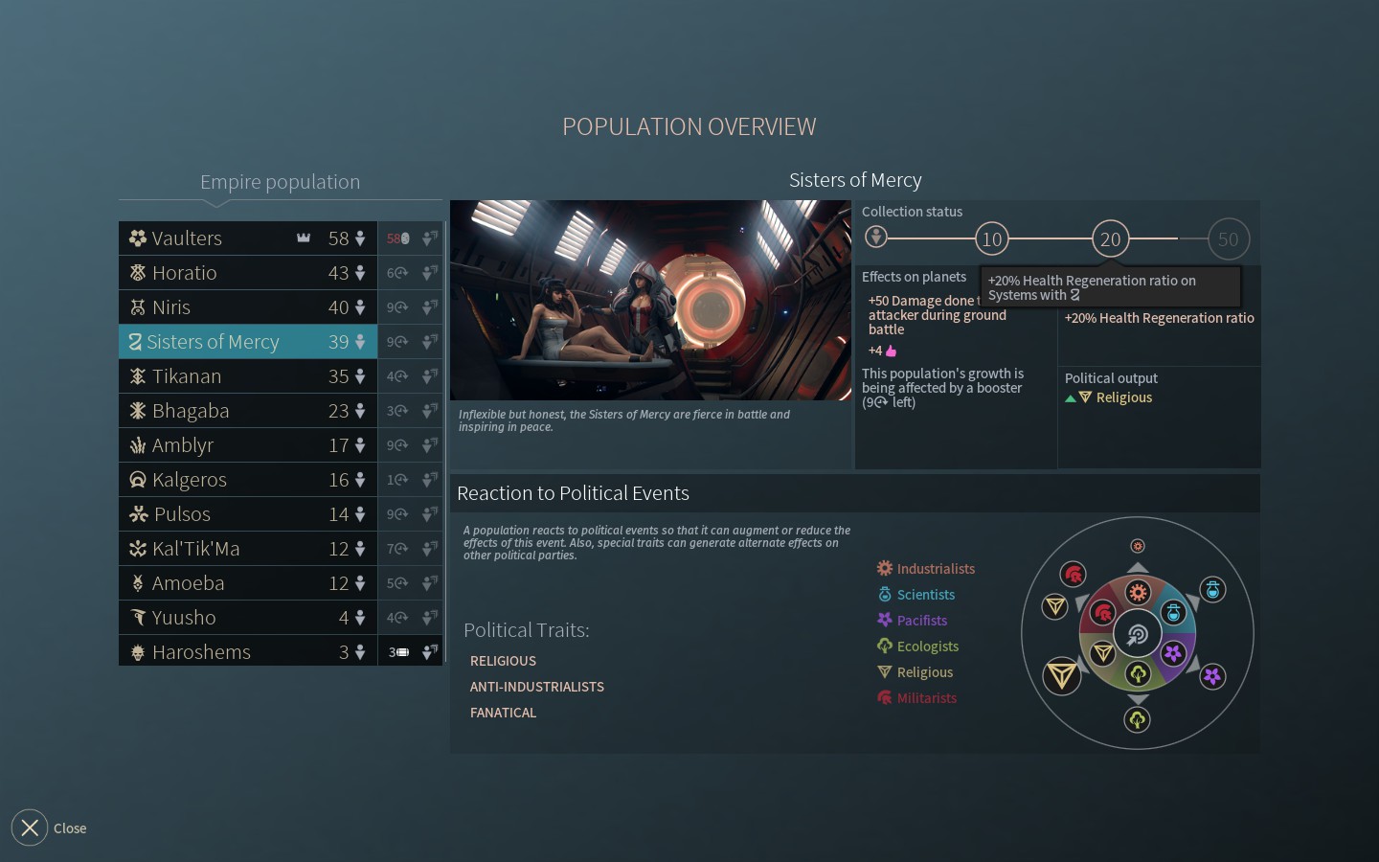The height and width of the screenshot is (862, 1379).
Task: Click the Militarists legend entry
Action: [x=917, y=698]
